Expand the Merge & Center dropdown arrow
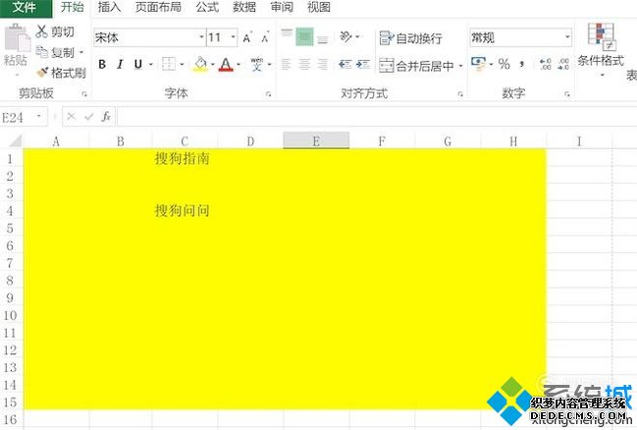 click(460, 66)
